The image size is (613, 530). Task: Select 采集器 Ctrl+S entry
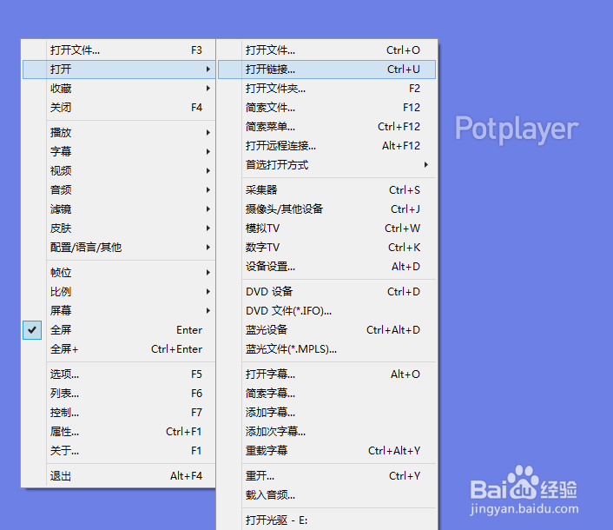(326, 190)
